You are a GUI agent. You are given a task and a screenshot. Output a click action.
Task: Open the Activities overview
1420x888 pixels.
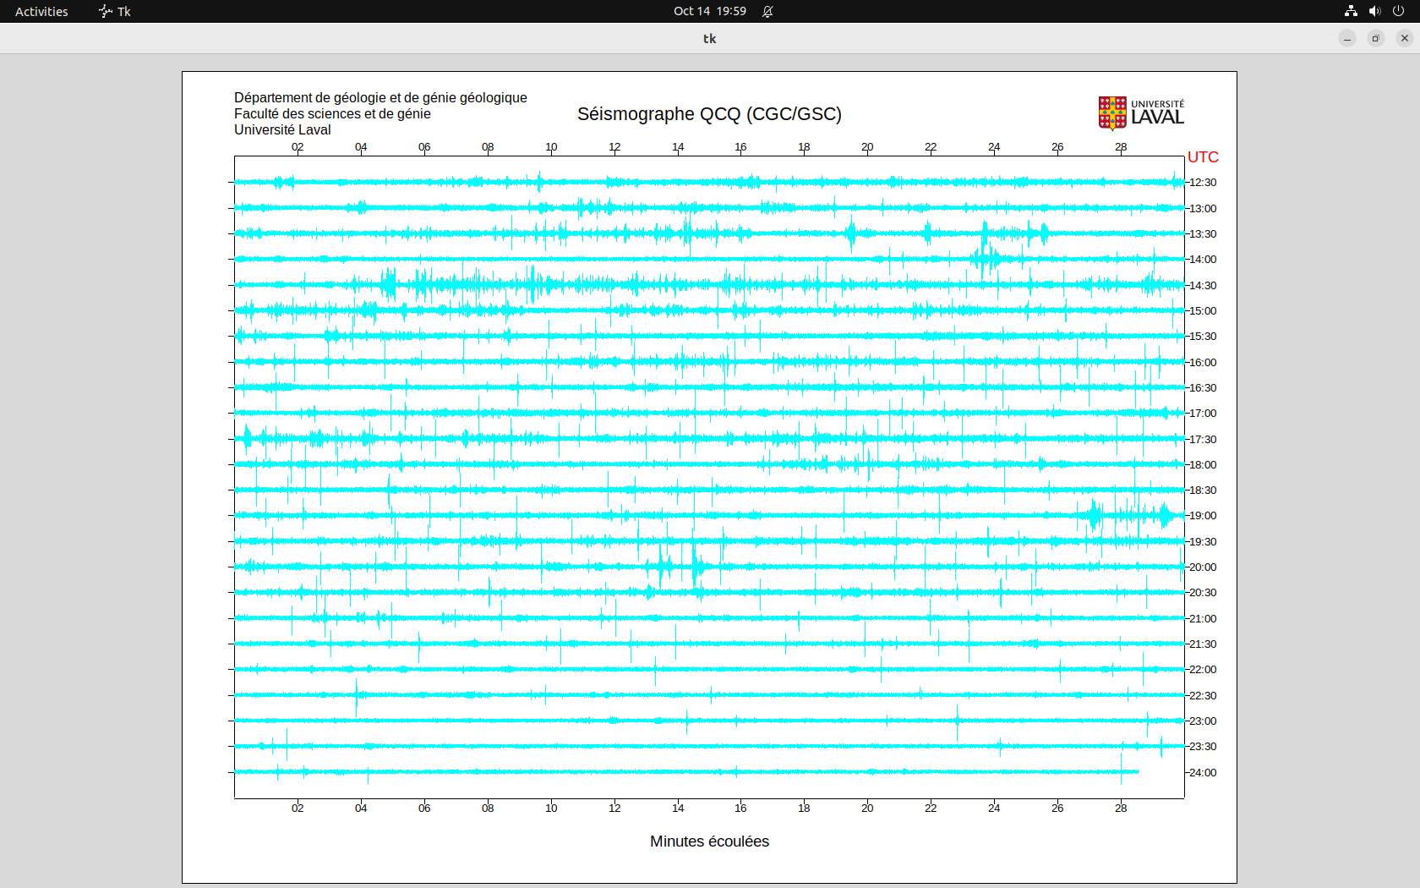pos(41,11)
